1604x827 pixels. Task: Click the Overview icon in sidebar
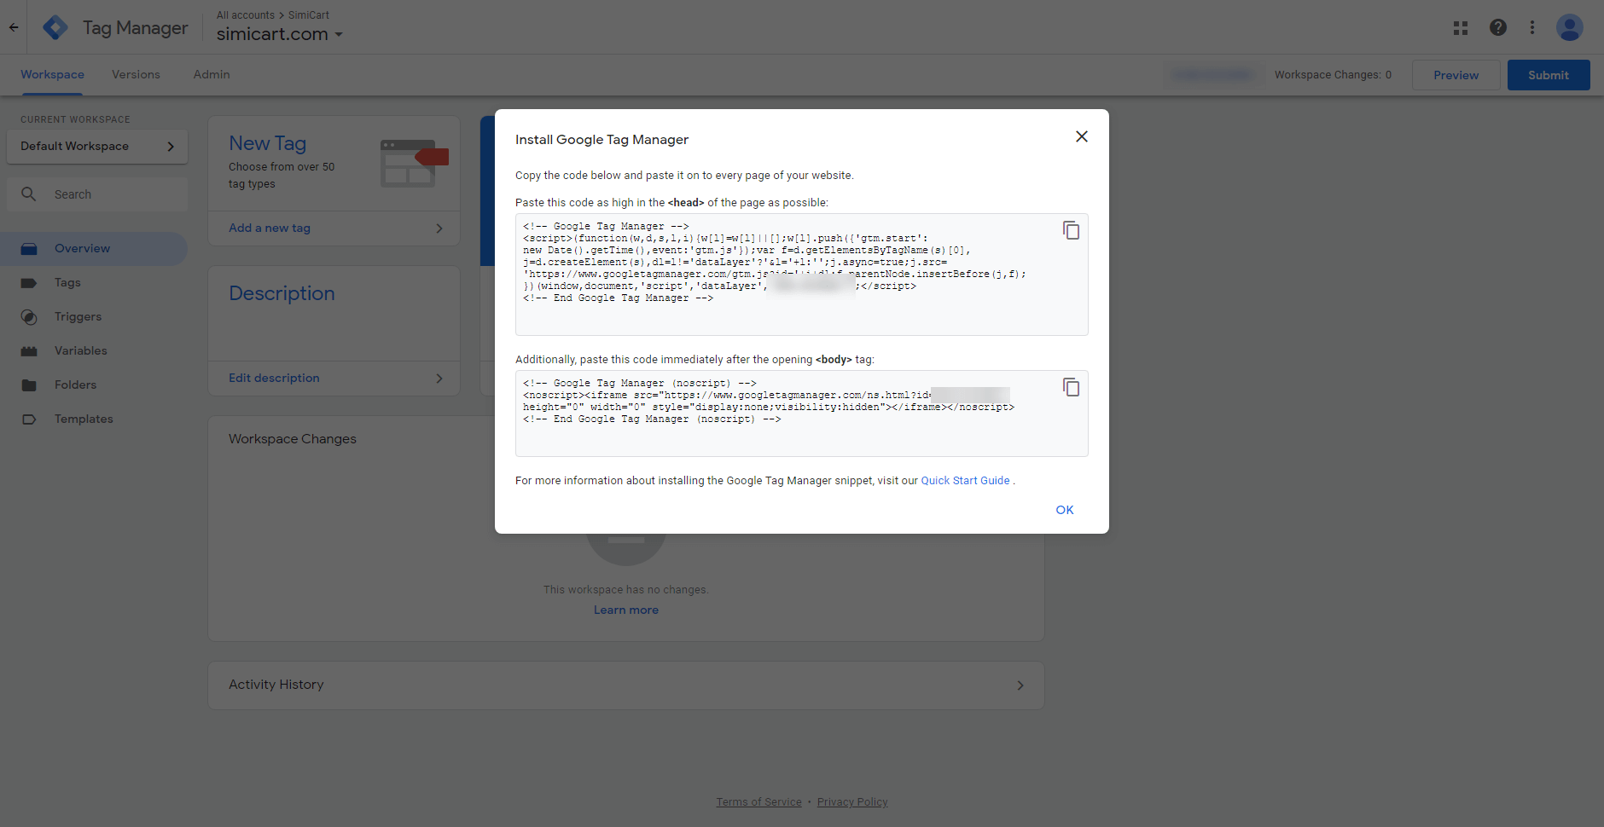28,249
